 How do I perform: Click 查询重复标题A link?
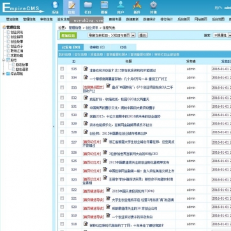[x=116, y=55]
